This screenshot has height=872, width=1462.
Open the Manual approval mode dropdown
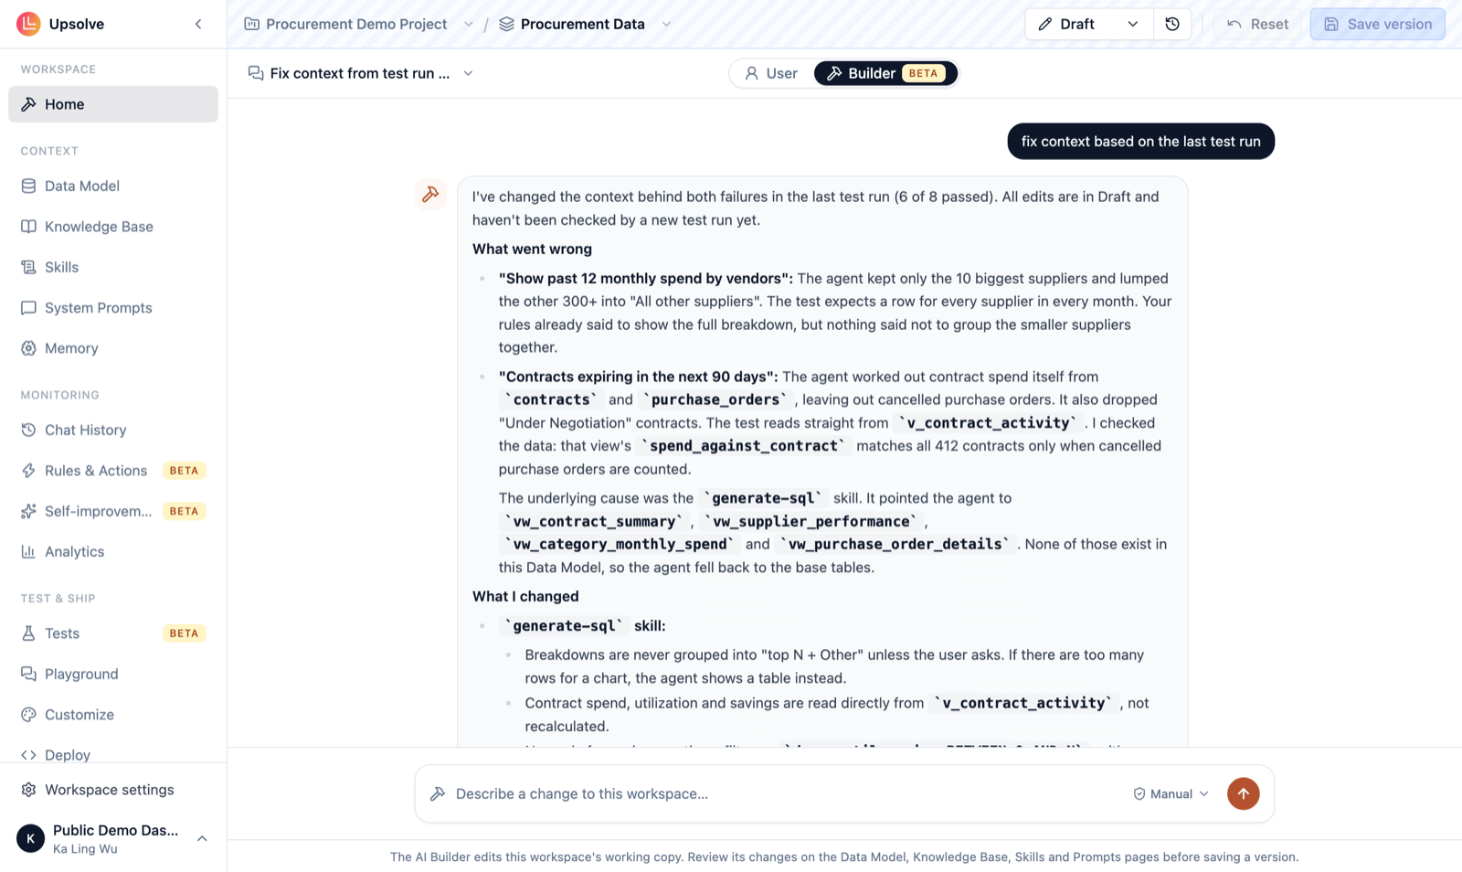pos(1171,793)
